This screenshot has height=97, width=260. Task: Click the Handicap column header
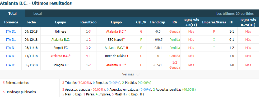[157, 22]
